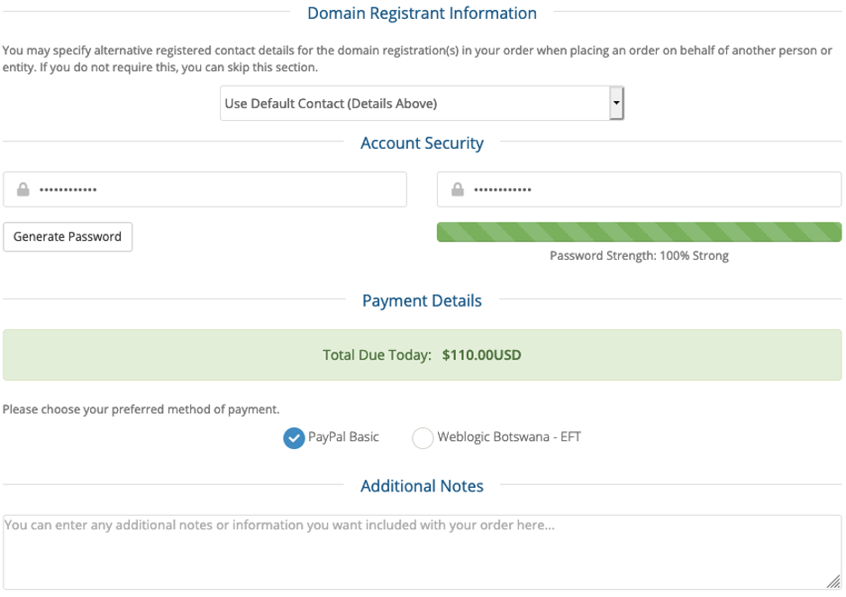Click the lock icon in first password field
This screenshot has height=597, width=846.
[x=23, y=189]
